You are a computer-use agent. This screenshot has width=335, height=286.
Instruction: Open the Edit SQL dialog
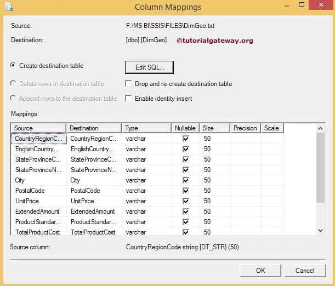click(x=150, y=67)
